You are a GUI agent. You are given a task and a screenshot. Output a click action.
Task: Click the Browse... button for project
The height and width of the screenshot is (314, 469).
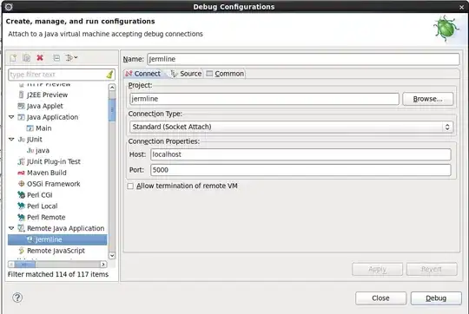coord(427,99)
